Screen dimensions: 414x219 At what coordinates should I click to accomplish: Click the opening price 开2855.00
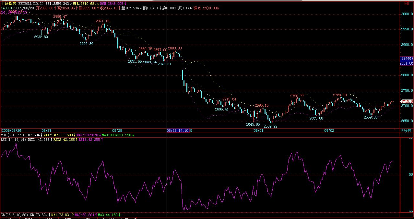coord(45,8)
